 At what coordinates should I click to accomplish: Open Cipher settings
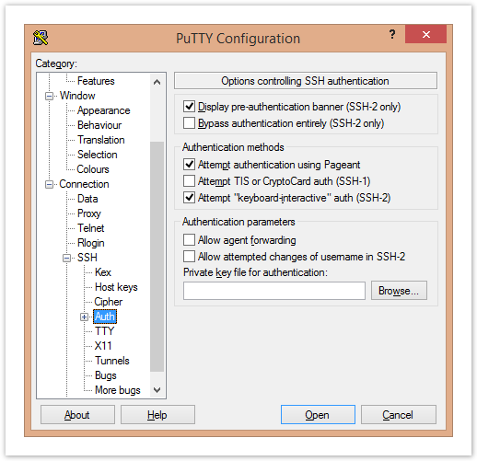(109, 302)
